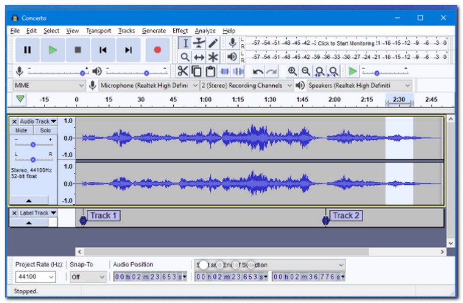Open the Transport menu

point(98,30)
